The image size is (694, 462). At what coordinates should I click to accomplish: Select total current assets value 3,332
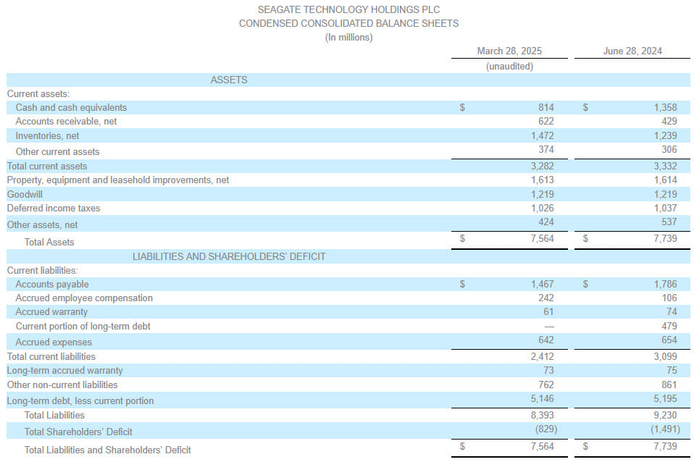(665, 167)
